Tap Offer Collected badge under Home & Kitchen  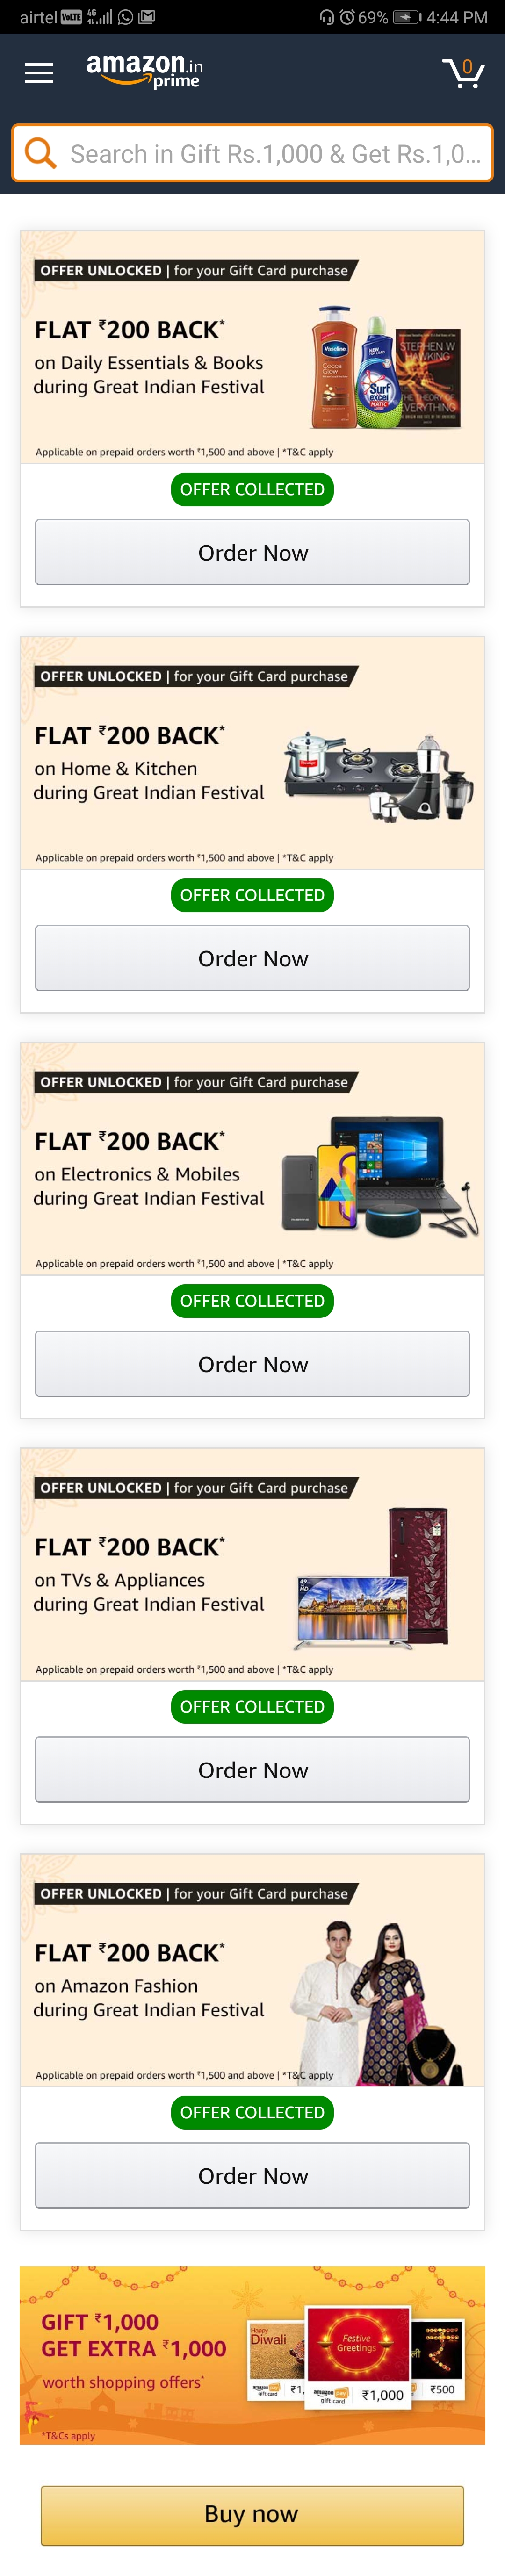tap(252, 895)
